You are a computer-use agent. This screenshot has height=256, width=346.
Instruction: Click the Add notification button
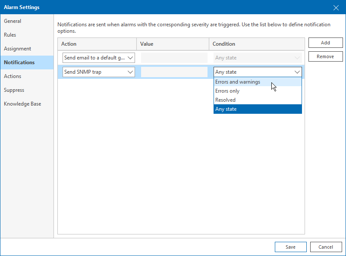[x=325, y=43]
